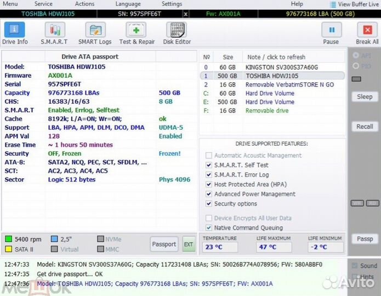Toggle Automatic Acoustic Management checkbox

point(208,156)
